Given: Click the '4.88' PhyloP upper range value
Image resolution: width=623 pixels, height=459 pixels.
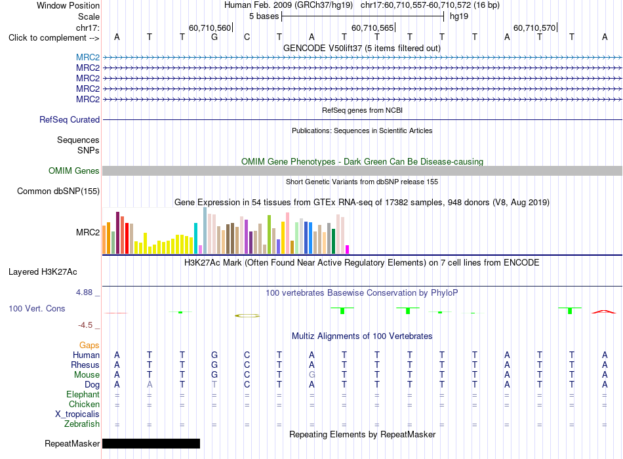Looking at the screenshot, I should [x=84, y=292].
